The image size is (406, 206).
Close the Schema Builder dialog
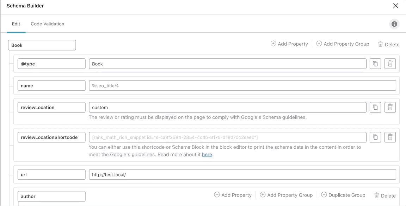396,6
